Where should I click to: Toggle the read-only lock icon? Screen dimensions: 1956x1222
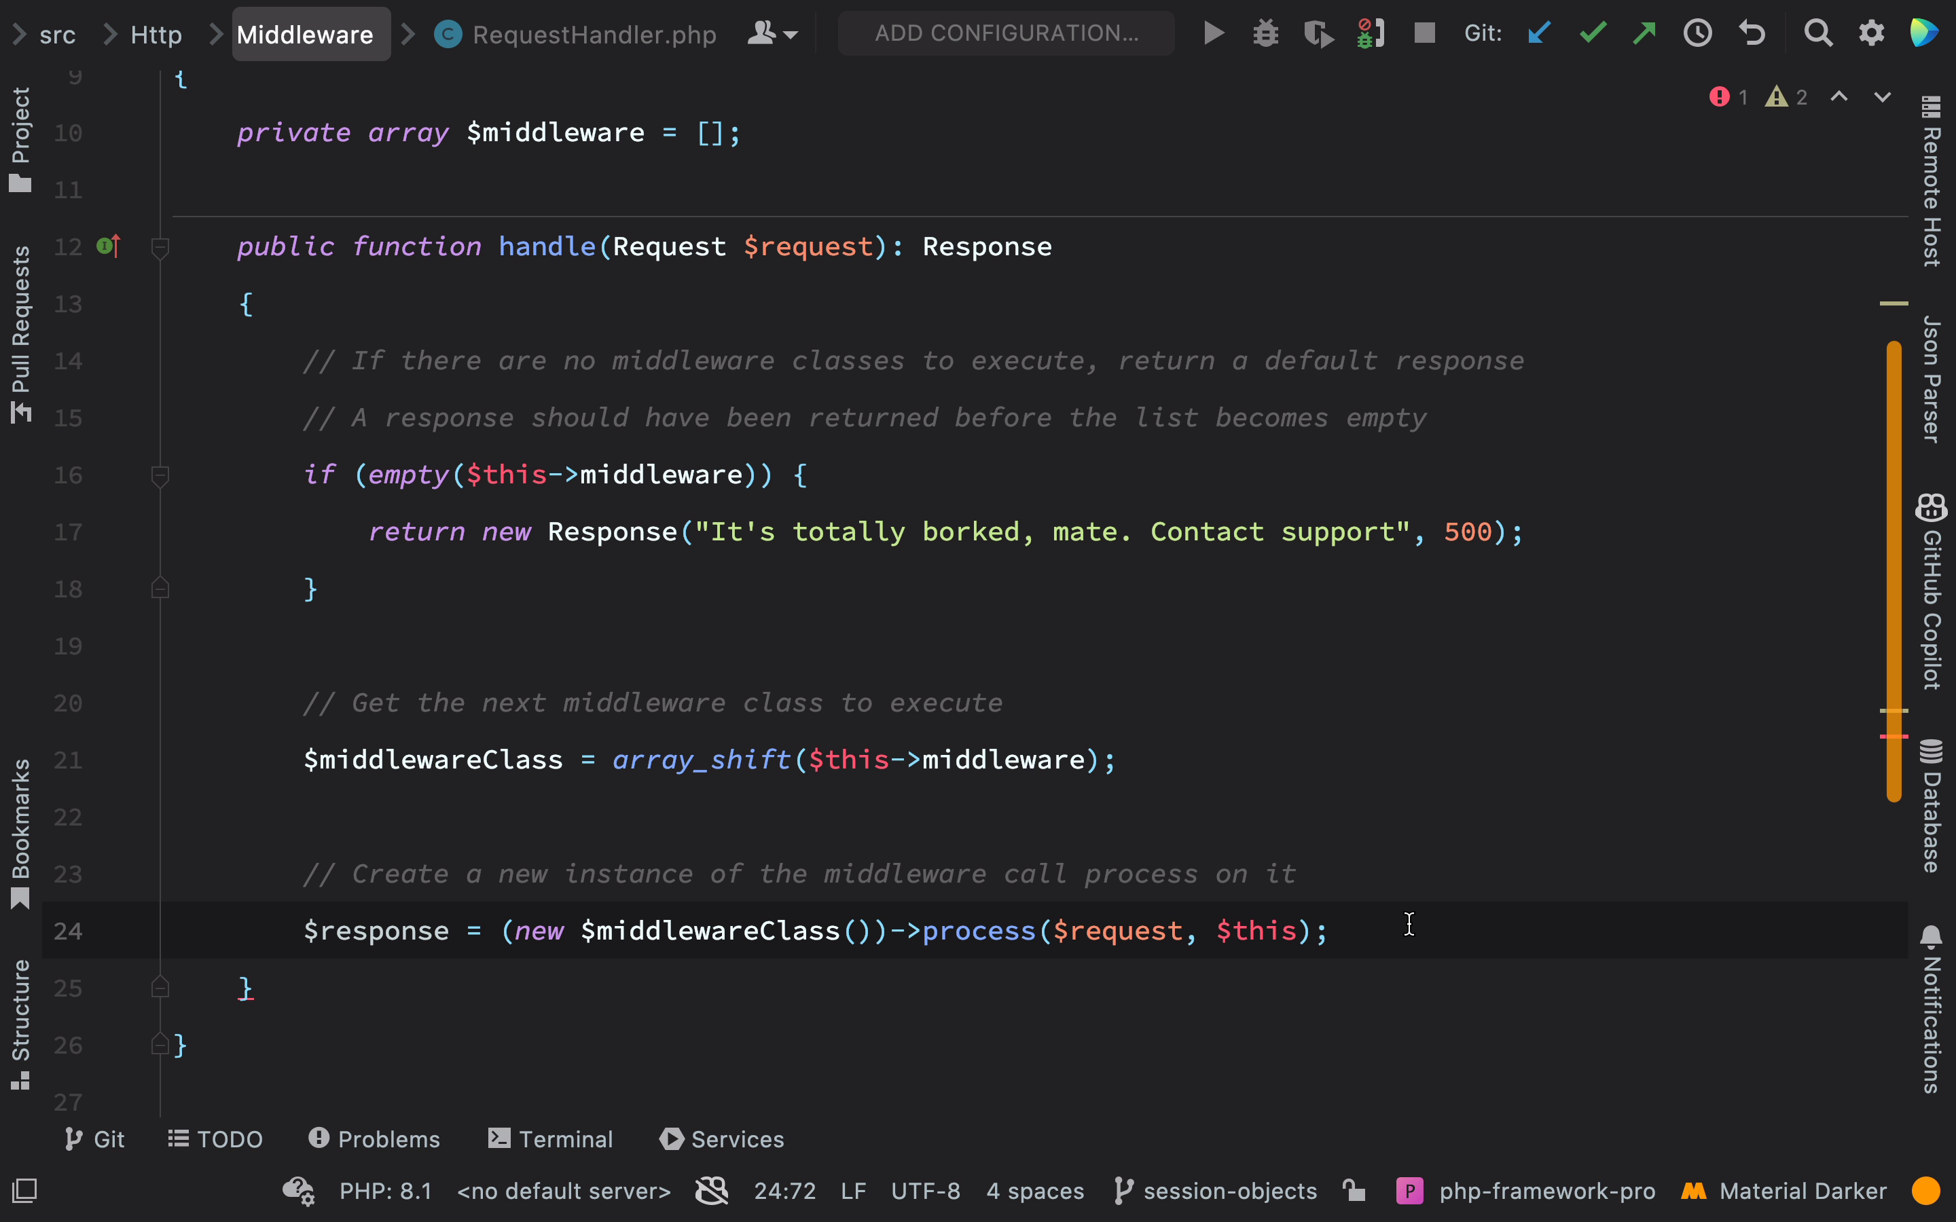pyautogui.click(x=1355, y=1191)
